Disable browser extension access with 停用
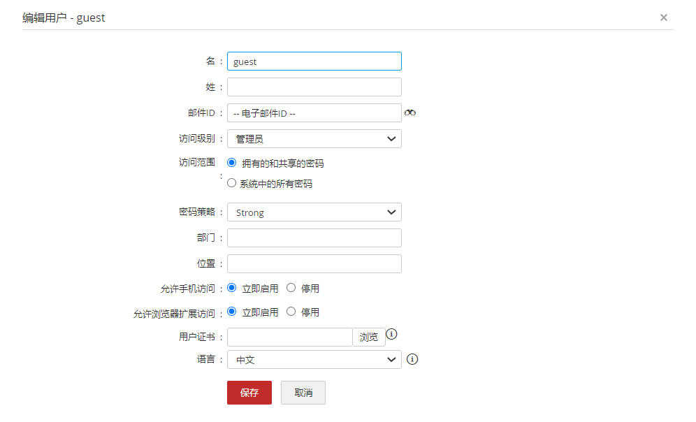Screen dimensions: 696x422 (x=291, y=312)
